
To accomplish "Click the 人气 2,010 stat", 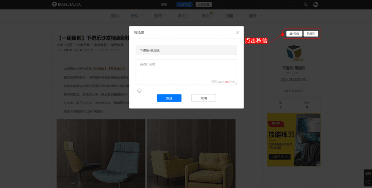I will pos(64,50).
